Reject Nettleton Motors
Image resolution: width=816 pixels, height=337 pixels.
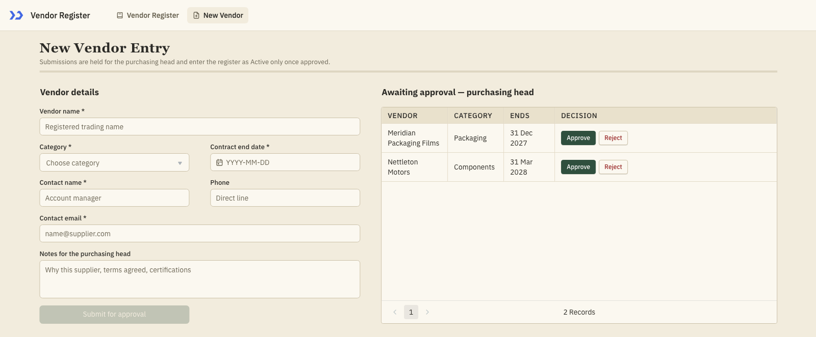(x=613, y=167)
